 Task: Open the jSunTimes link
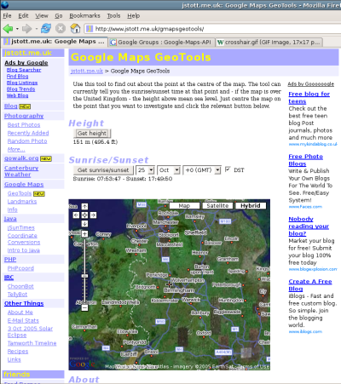coord(21,227)
